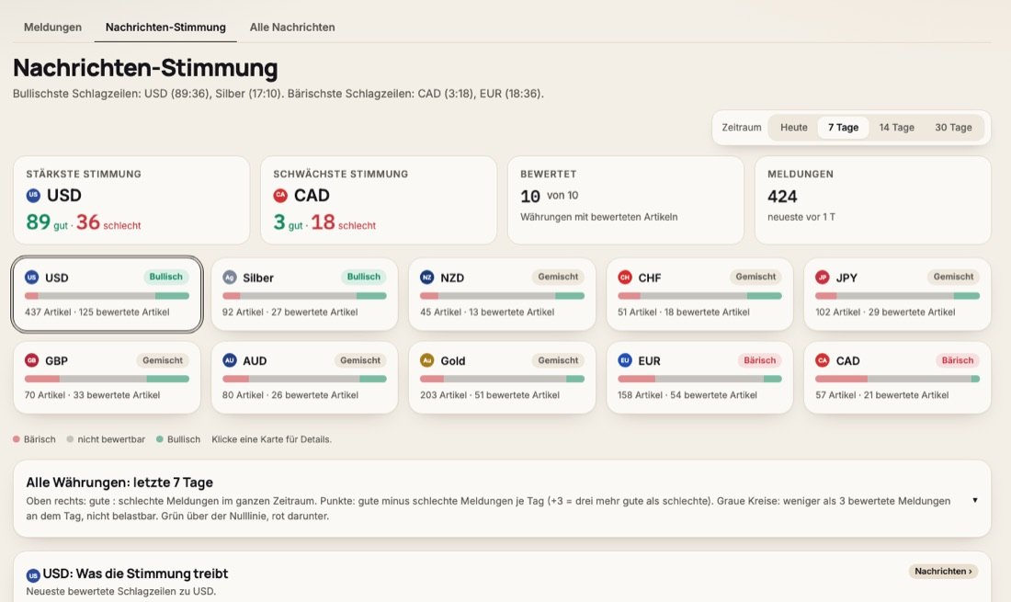Screen dimensions: 1011x602
Task: Click the USD icon under Stärkste Stimmung
Action: tap(33, 195)
